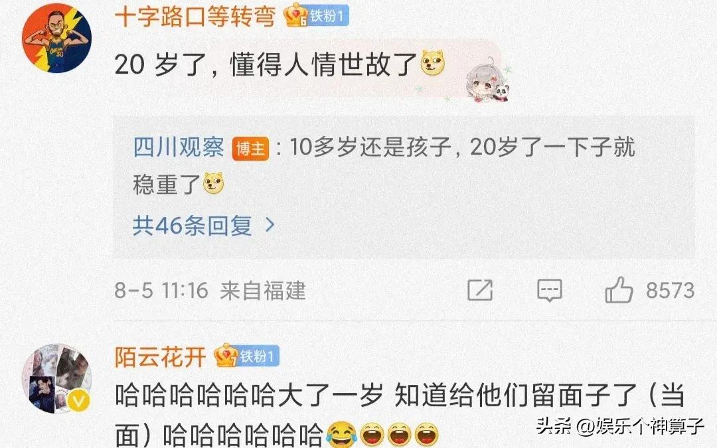Click the doge emoji after 懂得人情世故了

pyautogui.click(x=433, y=62)
